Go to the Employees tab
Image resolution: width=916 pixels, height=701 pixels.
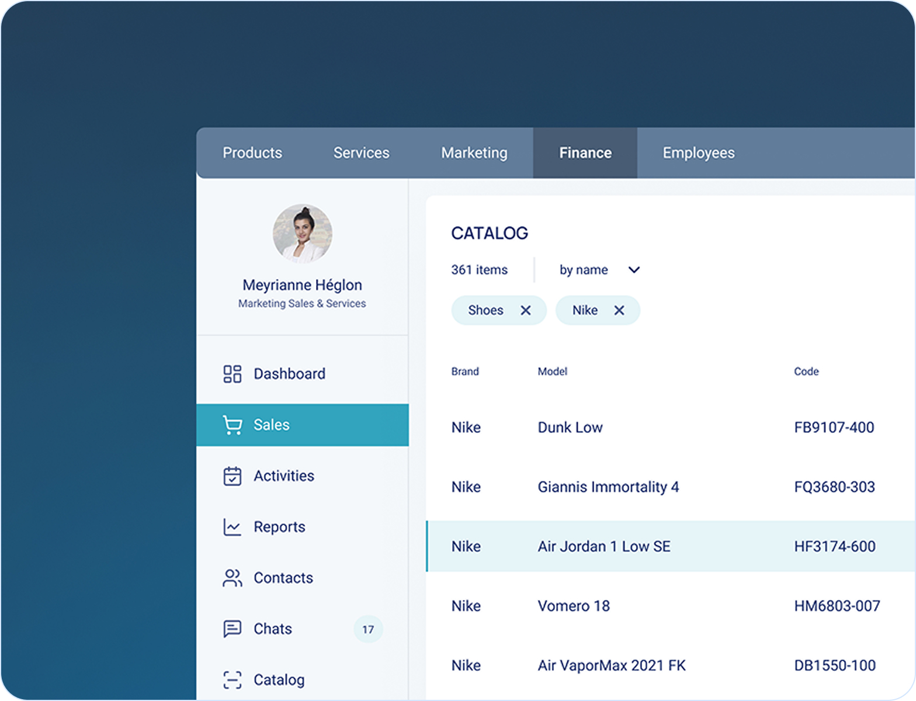coord(699,153)
